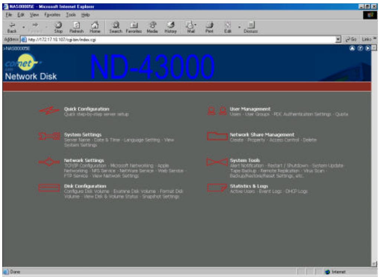Go to Home page icon
The width and height of the screenshot is (379, 277).
95,27
